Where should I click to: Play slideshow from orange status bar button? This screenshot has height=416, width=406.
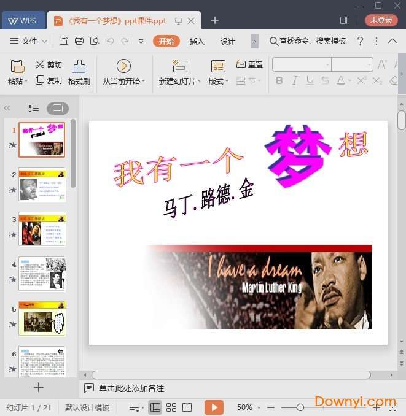(214, 407)
